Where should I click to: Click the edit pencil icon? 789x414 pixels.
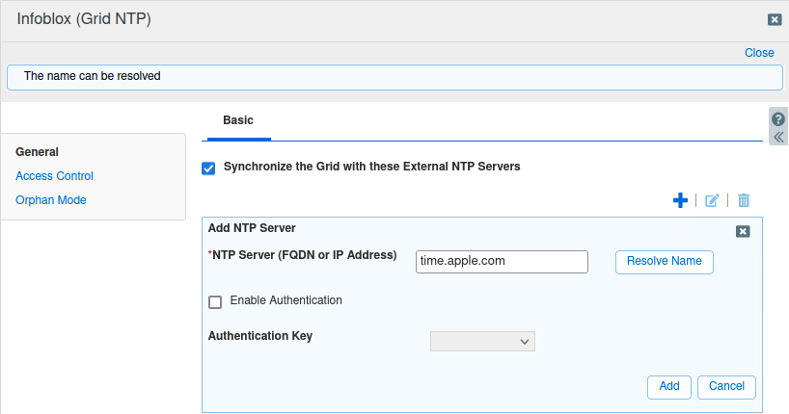point(712,200)
